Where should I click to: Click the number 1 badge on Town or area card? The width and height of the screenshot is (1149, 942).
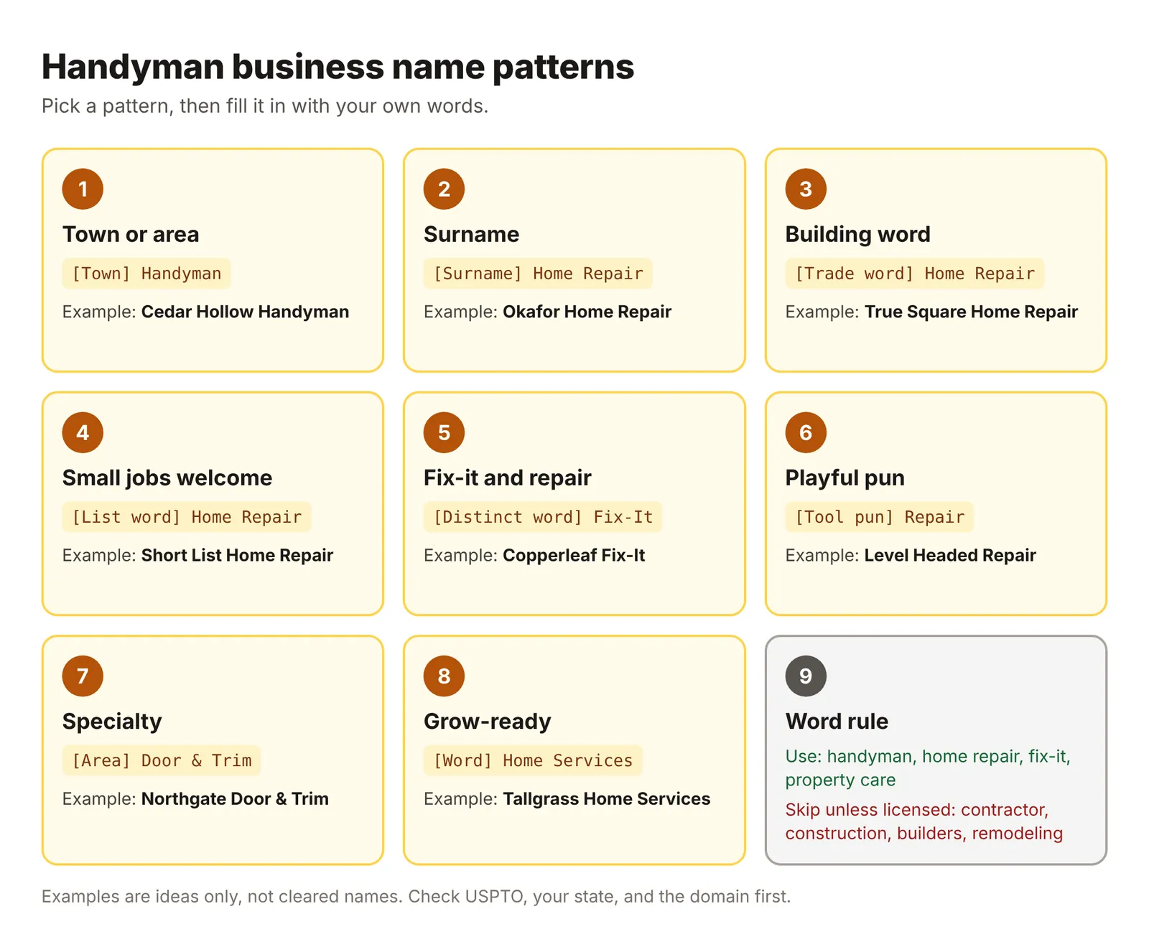point(83,189)
